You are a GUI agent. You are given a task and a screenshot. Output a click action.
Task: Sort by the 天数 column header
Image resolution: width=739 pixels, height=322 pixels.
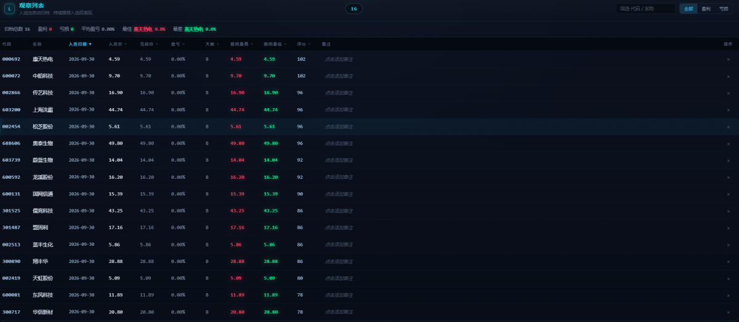[212, 44]
